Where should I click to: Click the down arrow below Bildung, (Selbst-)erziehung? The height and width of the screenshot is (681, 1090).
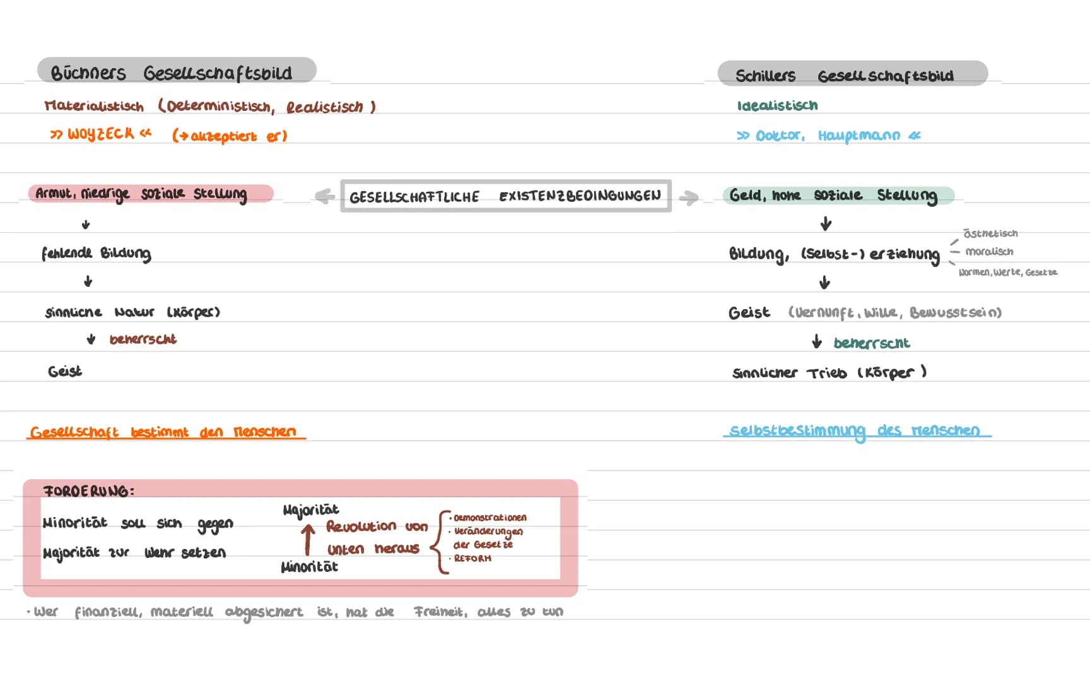[824, 282]
